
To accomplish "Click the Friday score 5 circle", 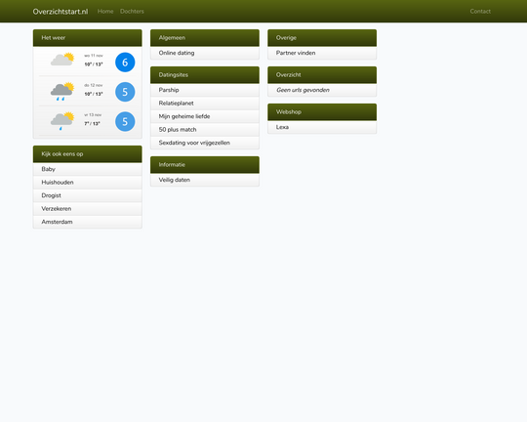I will pos(125,121).
